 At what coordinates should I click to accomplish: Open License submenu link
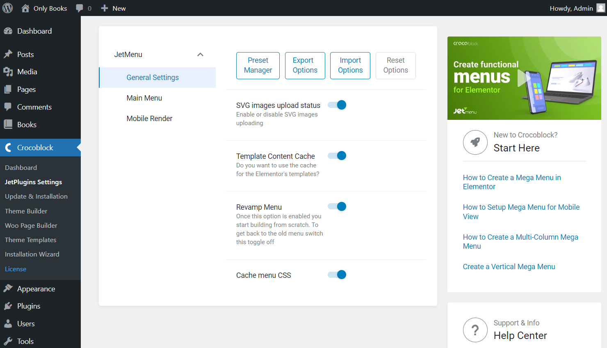(16, 269)
